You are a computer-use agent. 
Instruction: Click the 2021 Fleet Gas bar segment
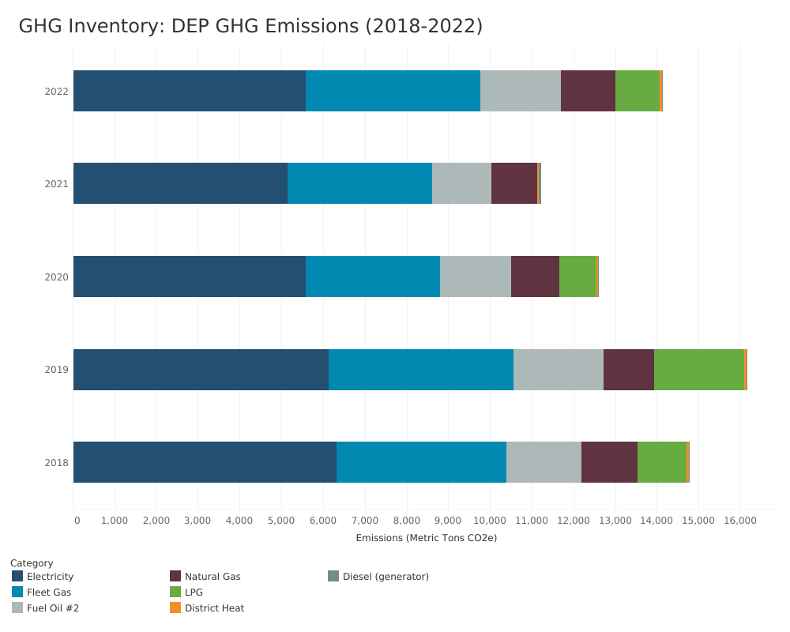(x=359, y=183)
